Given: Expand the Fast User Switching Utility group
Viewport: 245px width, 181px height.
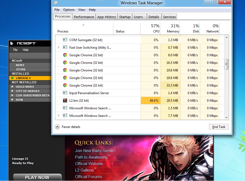Looking at the screenshot, I should (59, 47).
